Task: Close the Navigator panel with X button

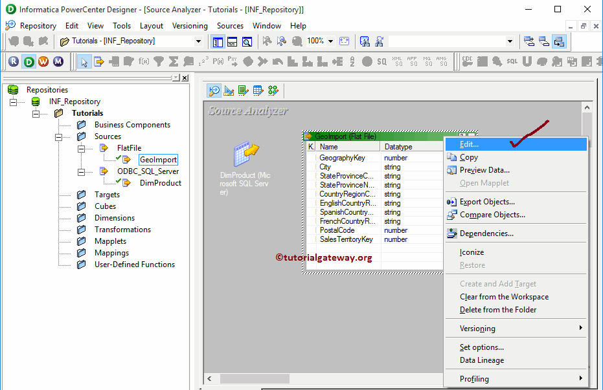Action: click(x=185, y=78)
